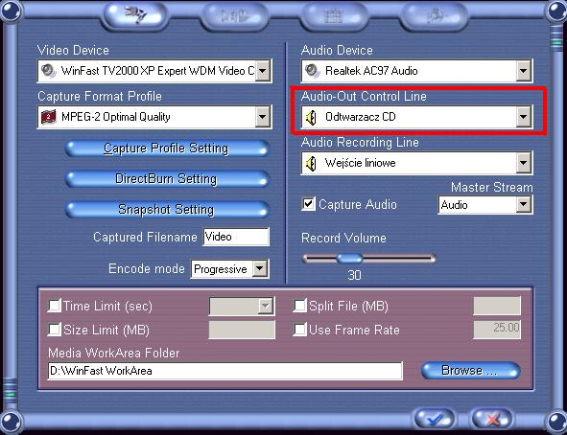
Task: Expand the Audio-Out Control Line dropdown
Action: click(523, 117)
